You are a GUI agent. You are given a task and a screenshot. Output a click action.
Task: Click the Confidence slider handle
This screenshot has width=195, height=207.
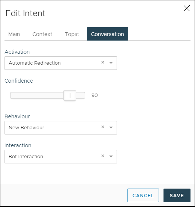coord(70,95)
